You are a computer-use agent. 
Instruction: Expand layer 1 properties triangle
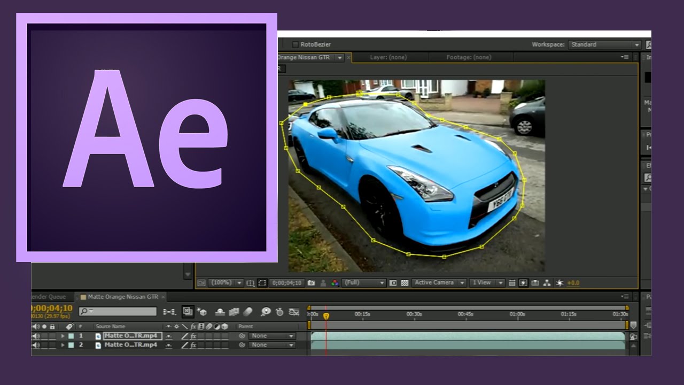[x=63, y=336]
